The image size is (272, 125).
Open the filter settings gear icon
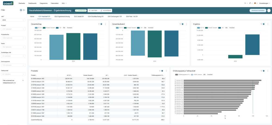click(x=21, y=10)
